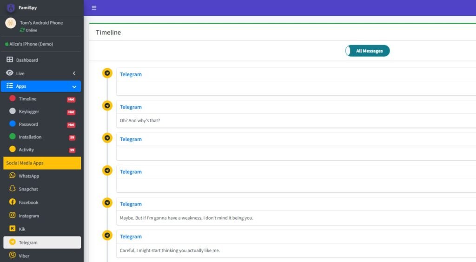476x262 pixels.
Task: Click marker beside 'Oh? And why's that?'
Action: click(x=107, y=105)
